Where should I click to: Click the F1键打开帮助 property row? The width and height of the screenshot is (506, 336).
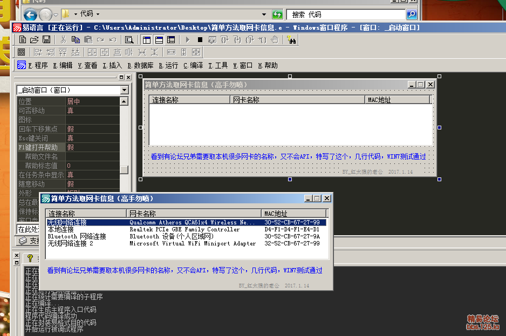[69, 147]
